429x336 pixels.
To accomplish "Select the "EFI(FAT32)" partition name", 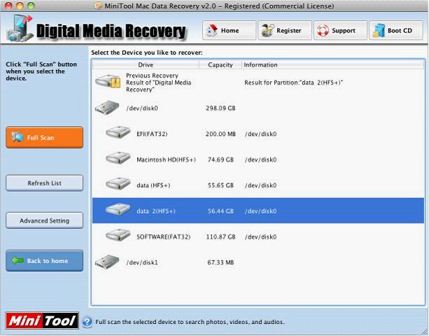I will click(x=152, y=134).
